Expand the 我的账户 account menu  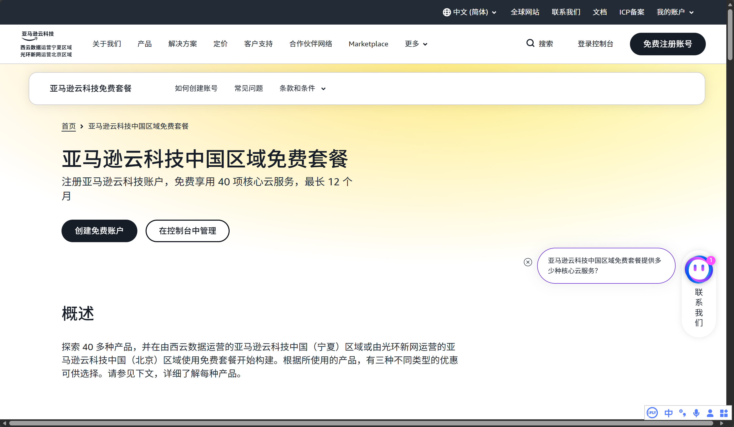(675, 12)
